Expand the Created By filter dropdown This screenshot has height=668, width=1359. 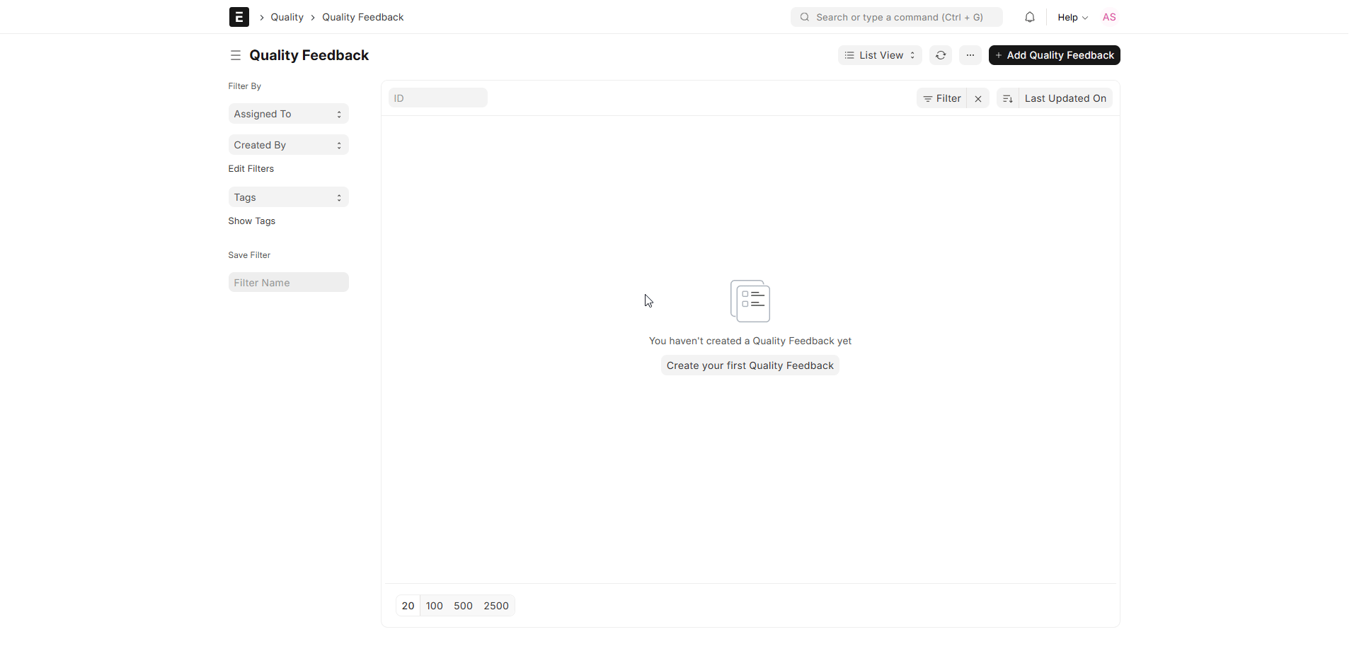tap(288, 145)
